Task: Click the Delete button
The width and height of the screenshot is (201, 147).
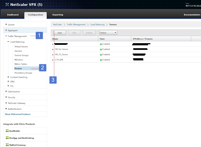Action: point(89,33)
